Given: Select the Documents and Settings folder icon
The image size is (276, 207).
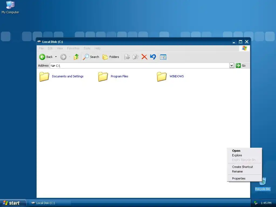Looking at the screenshot, I should (x=44, y=77).
